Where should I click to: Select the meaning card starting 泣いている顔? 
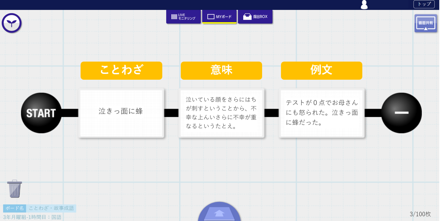pyautogui.click(x=221, y=113)
